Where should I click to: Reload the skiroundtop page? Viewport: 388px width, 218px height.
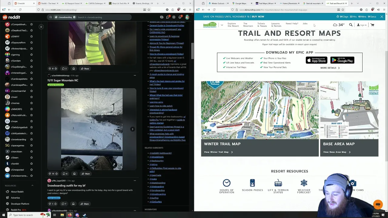pyautogui.click(x=214, y=10)
